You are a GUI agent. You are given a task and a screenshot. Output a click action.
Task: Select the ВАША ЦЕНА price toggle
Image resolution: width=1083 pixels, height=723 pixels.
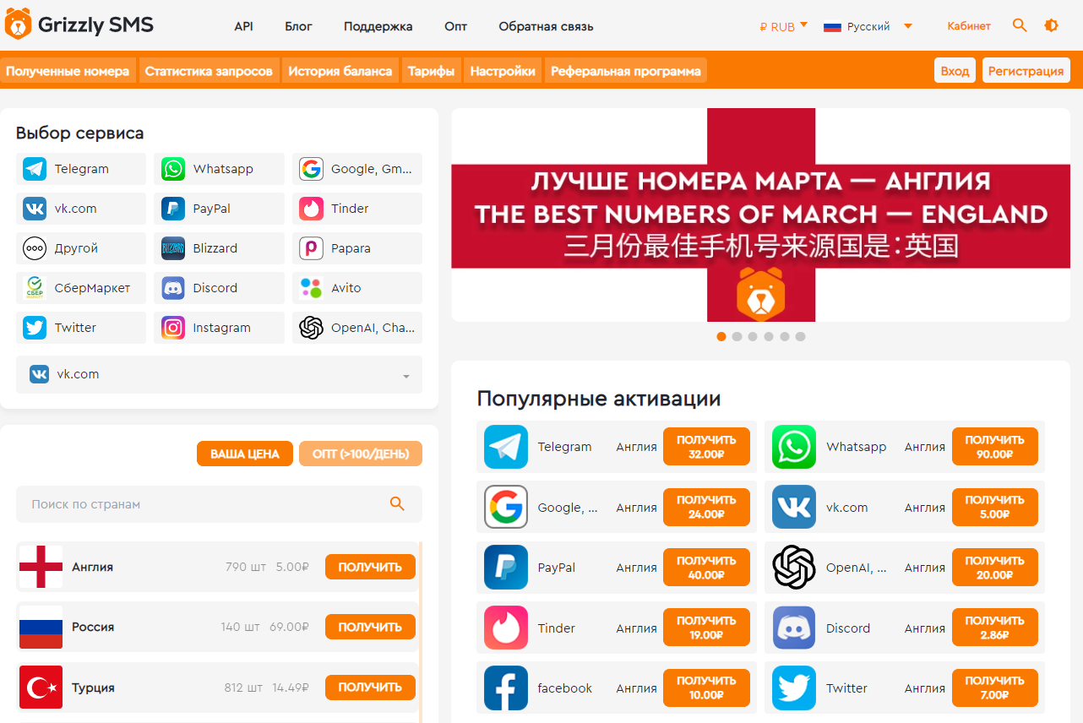pos(245,454)
